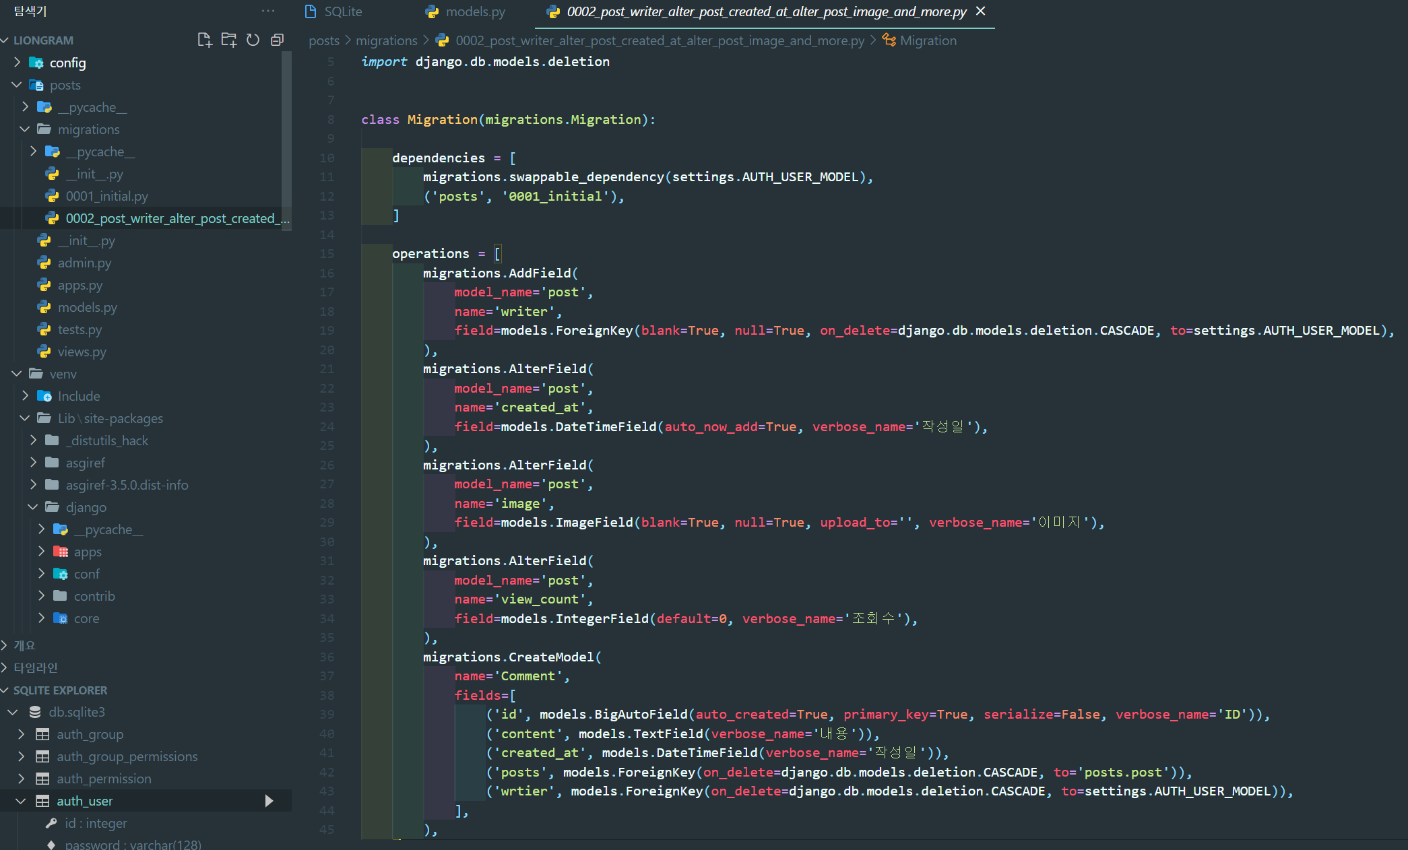Viewport: 1408px width, 850px height.
Task: Collapse the migrations folder chevron
Action: tap(26, 129)
